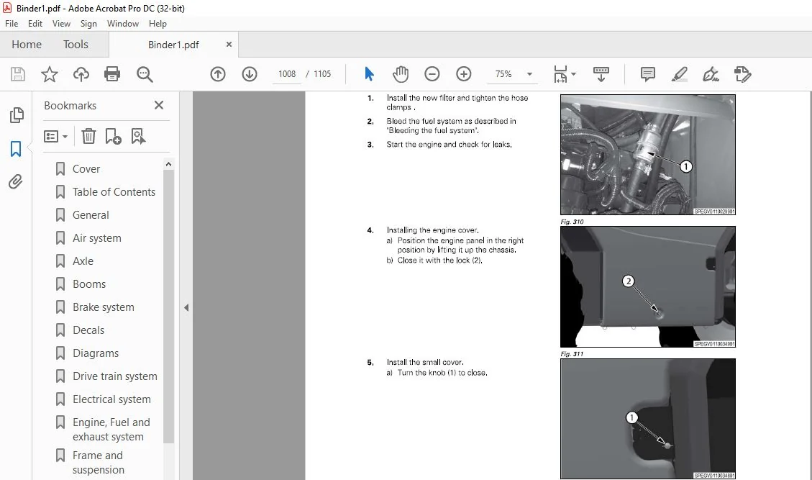
Task: Open the Window menu
Action: [x=123, y=23]
